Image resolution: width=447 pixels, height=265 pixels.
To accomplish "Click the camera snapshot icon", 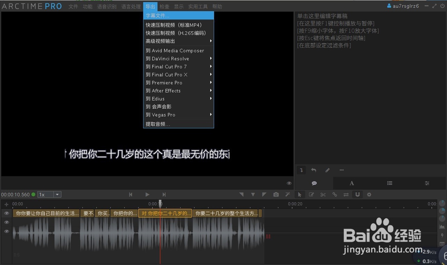I will tap(276, 195).
